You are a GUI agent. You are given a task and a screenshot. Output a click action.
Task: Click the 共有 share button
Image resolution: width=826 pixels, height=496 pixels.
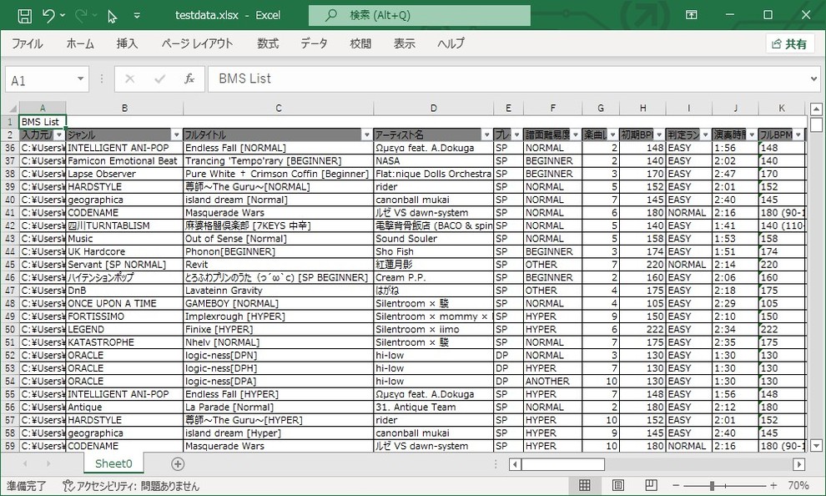789,44
